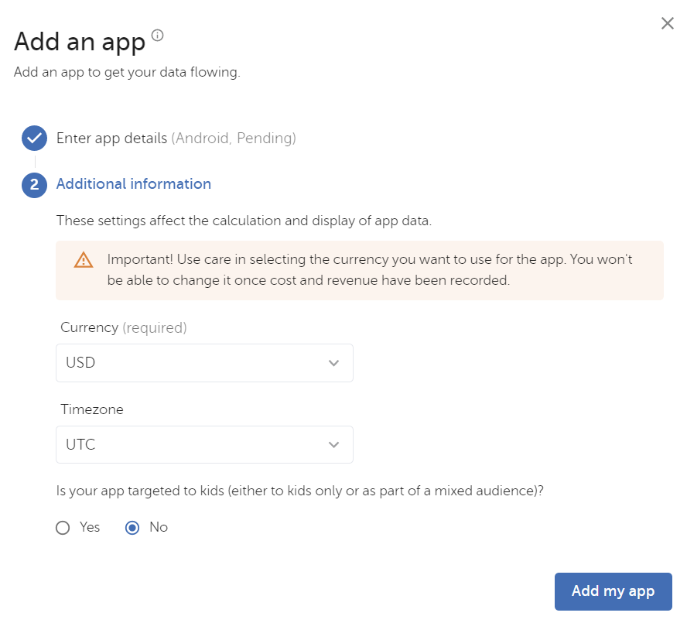This screenshot has height=623, width=687.
Task: Click the completed step checkmark icon
Action: 34,138
